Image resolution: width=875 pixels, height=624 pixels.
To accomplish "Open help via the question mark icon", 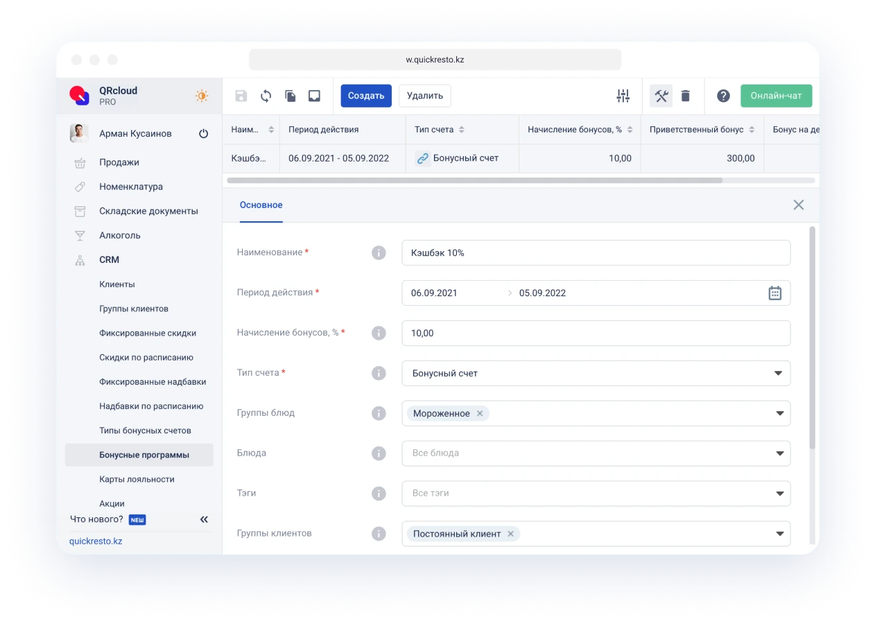I will (x=723, y=96).
